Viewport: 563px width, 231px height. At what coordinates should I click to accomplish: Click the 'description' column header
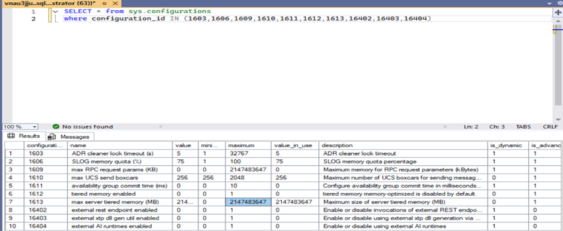tap(404, 145)
